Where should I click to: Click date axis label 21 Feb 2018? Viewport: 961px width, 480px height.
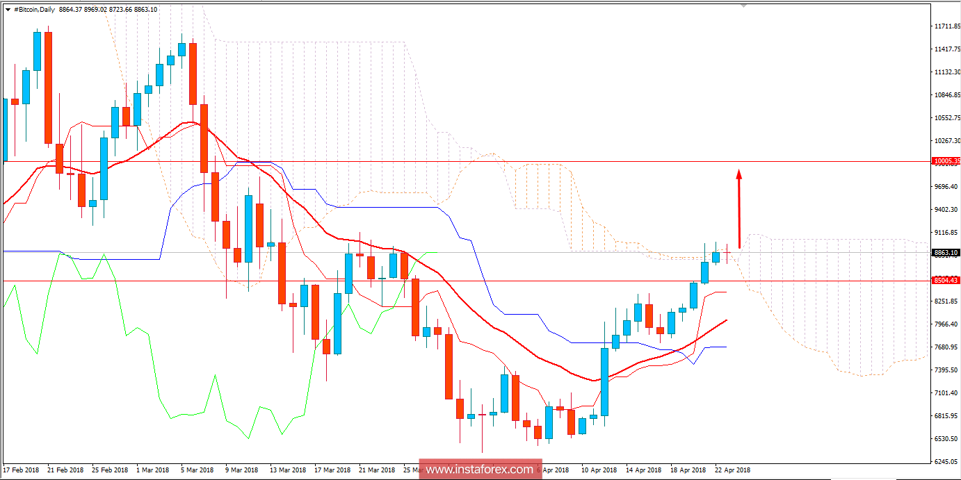tap(66, 470)
